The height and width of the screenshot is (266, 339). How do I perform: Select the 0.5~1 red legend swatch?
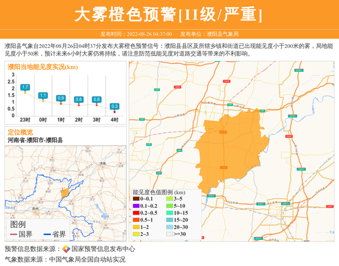[136, 220]
